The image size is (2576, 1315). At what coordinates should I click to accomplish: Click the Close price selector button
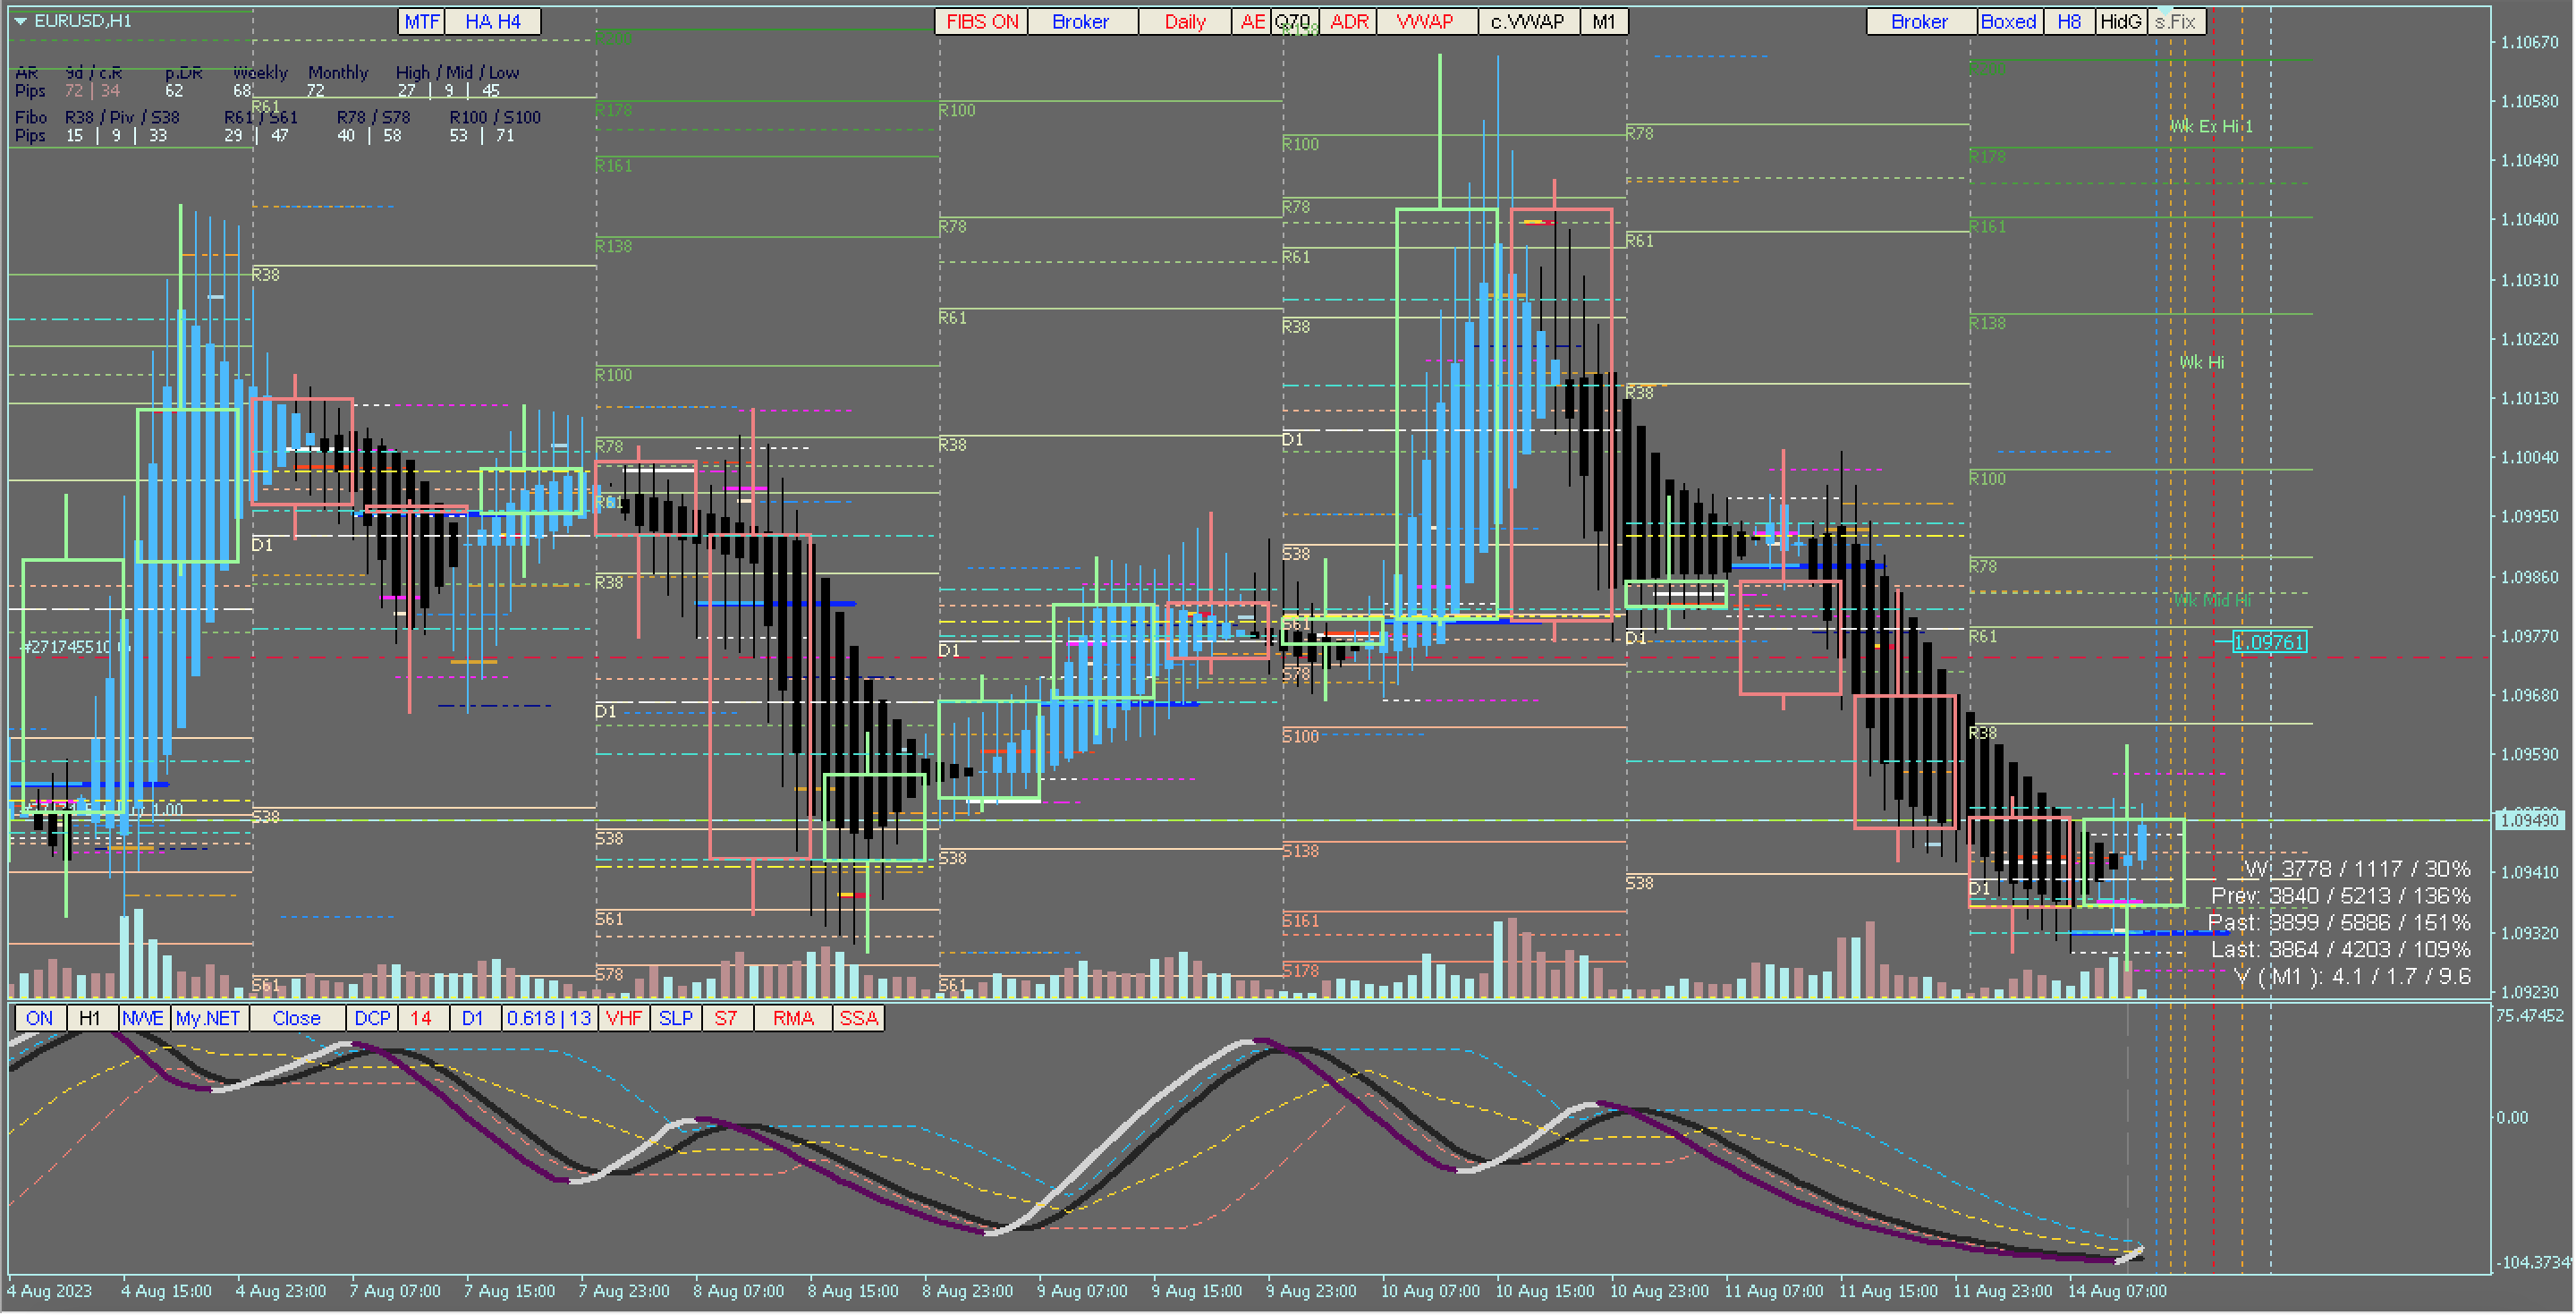tap(296, 1019)
